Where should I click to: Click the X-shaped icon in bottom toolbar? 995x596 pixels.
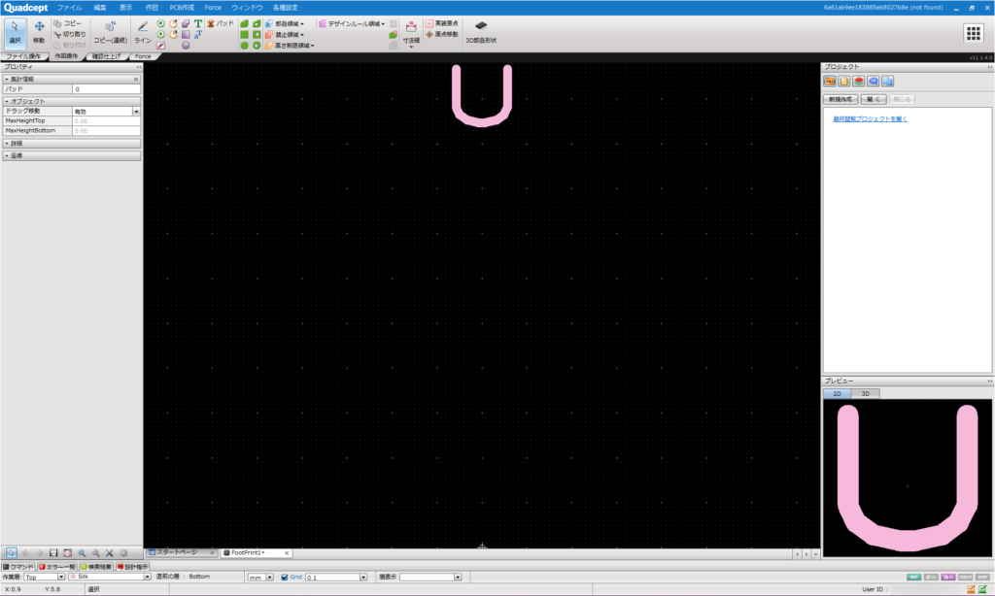tap(109, 553)
